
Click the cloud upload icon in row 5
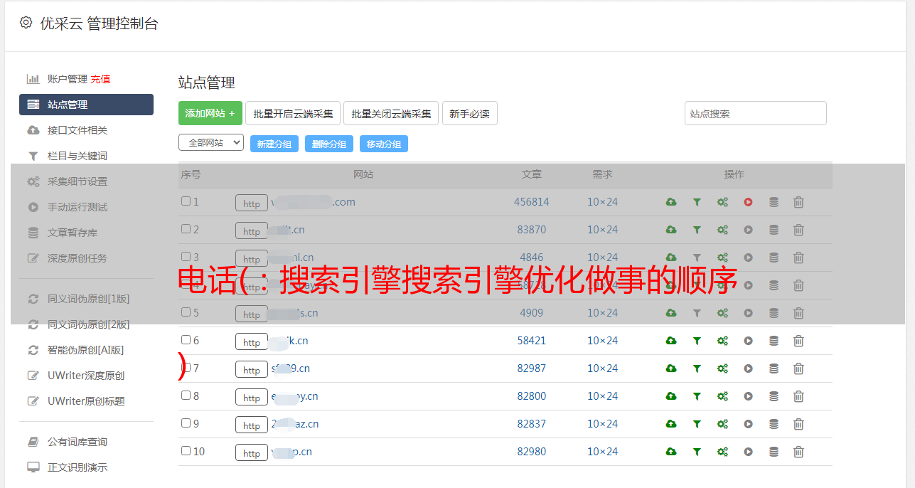coord(671,313)
